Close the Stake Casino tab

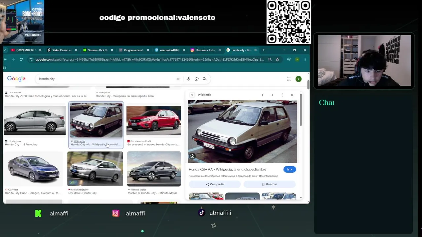pyautogui.click(x=76, y=50)
